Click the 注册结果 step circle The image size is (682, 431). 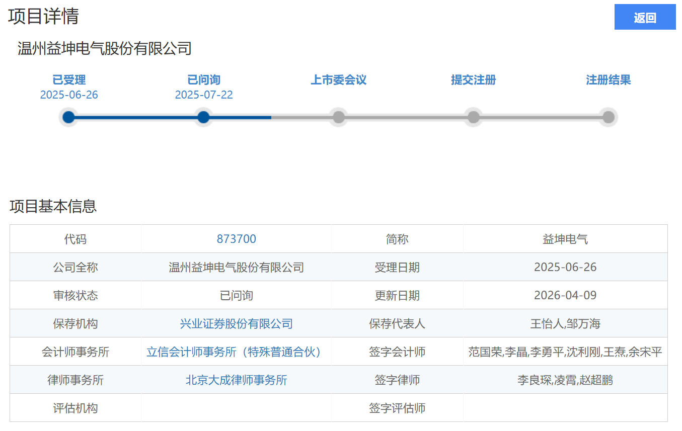click(x=609, y=117)
